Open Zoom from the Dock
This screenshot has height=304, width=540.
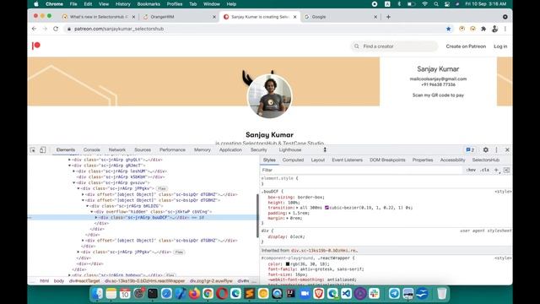[x=305, y=294]
